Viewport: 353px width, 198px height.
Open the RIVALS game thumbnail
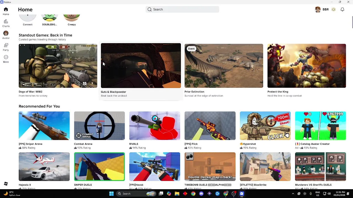(155, 126)
